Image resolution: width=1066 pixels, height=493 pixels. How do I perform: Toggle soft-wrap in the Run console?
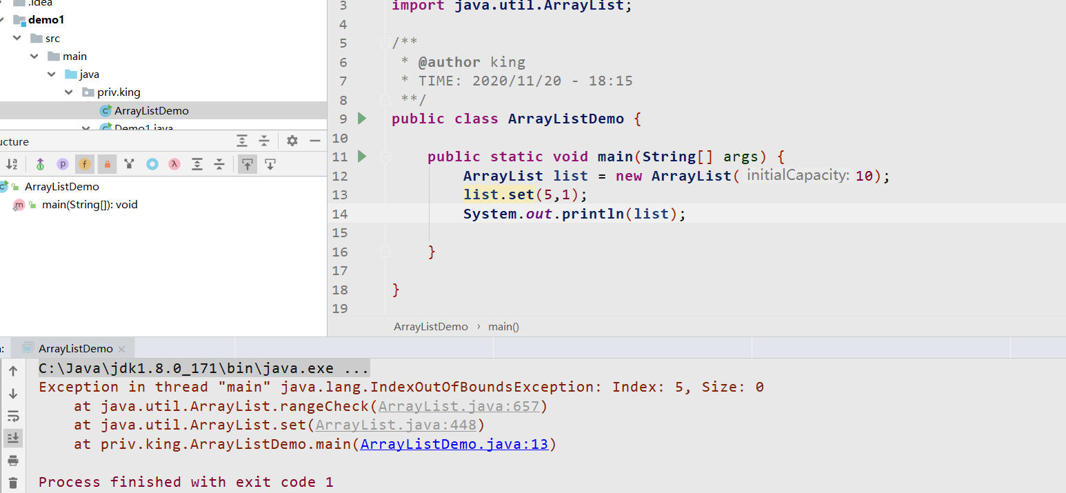[13, 416]
